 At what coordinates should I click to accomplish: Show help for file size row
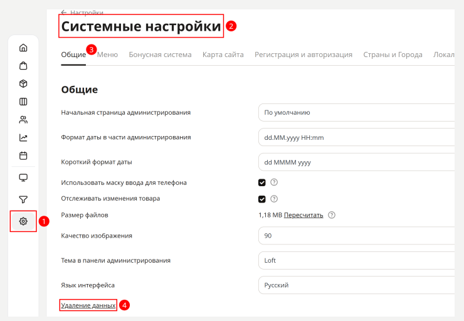tap(332, 215)
